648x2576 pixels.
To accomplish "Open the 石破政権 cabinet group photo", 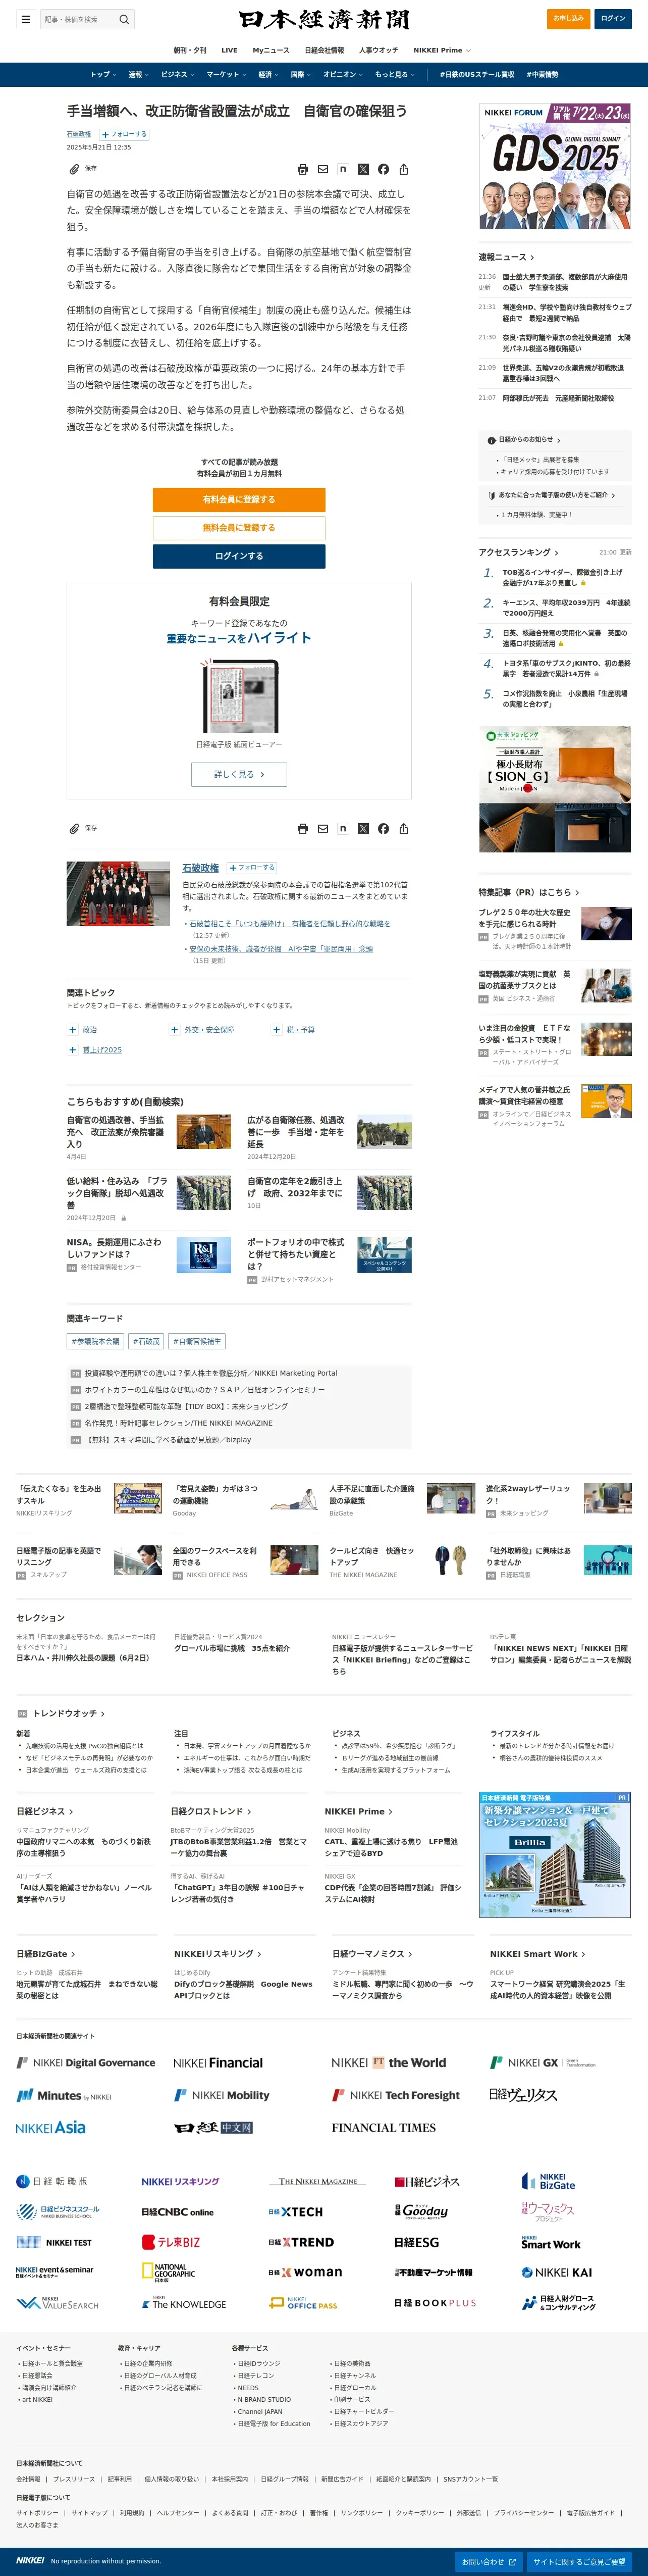I will point(118,894).
